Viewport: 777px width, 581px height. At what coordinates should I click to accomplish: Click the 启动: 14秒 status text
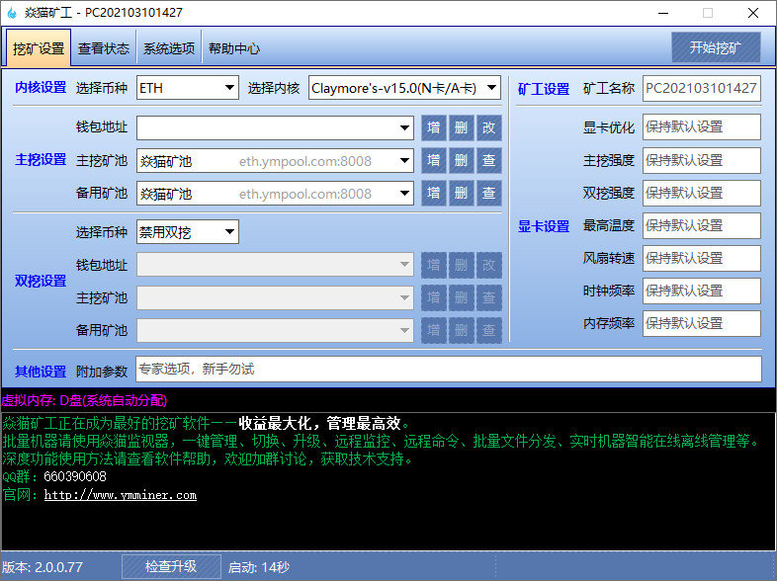click(259, 566)
